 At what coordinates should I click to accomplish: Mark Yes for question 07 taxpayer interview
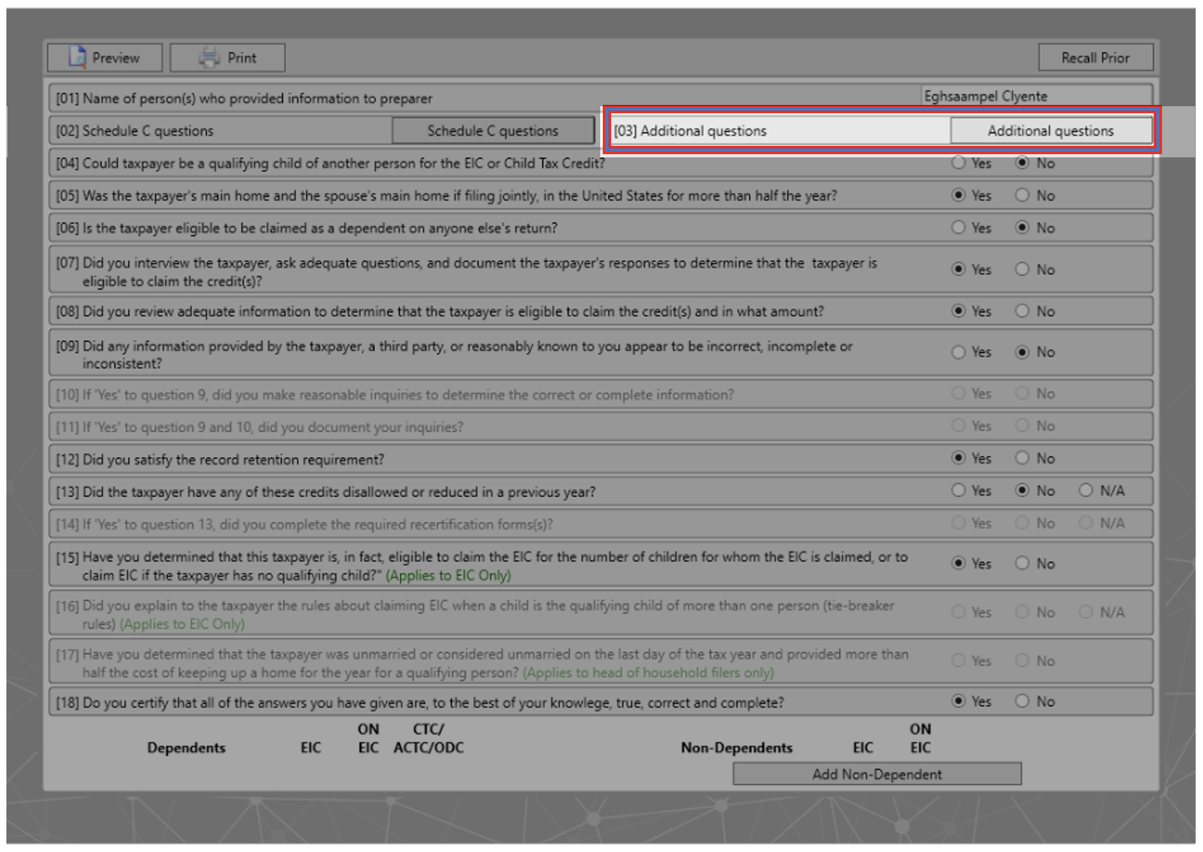(x=958, y=269)
